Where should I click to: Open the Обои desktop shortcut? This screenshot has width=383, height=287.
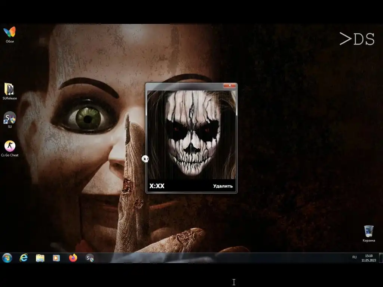pyautogui.click(x=10, y=35)
